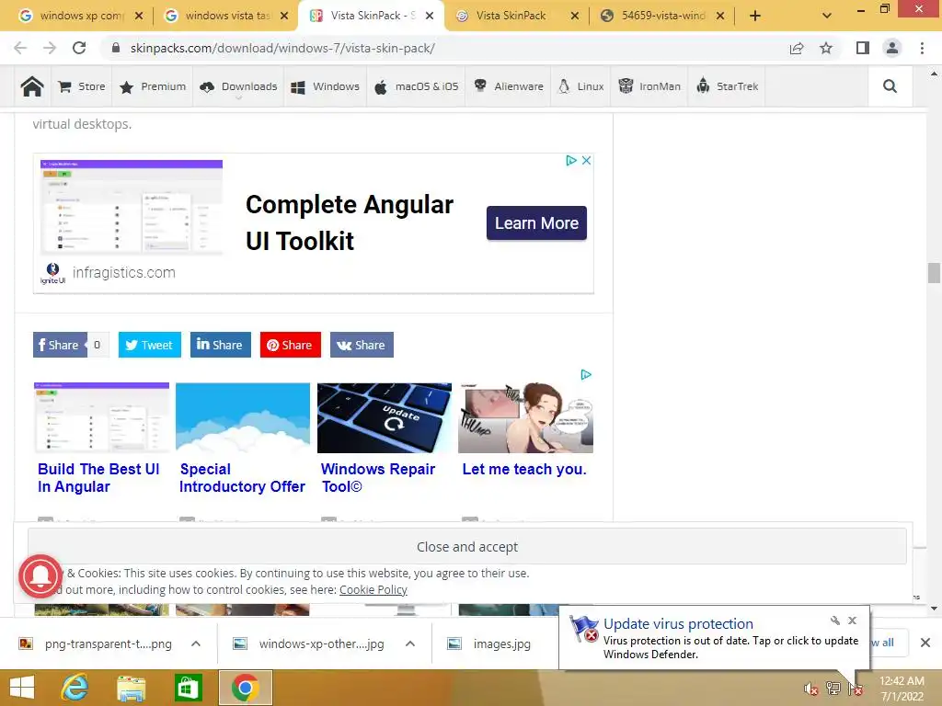Click the red notification bell icon

point(40,576)
